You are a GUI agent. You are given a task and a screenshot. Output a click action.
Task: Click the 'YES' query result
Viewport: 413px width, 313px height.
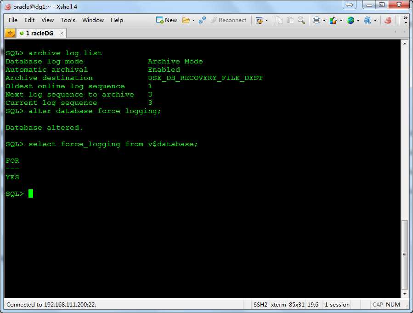pyautogui.click(x=12, y=177)
